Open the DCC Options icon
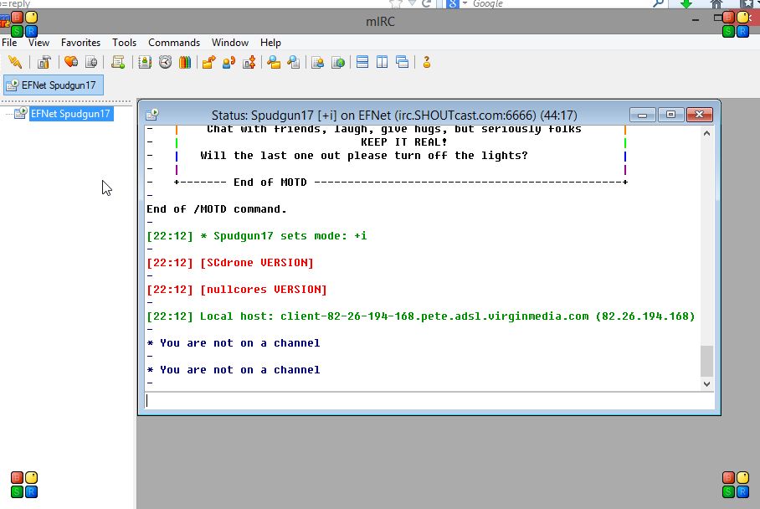Screen dimensions: 760x509 click(x=249, y=62)
